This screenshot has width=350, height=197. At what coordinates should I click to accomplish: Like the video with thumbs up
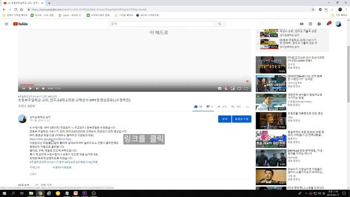(x=196, y=107)
